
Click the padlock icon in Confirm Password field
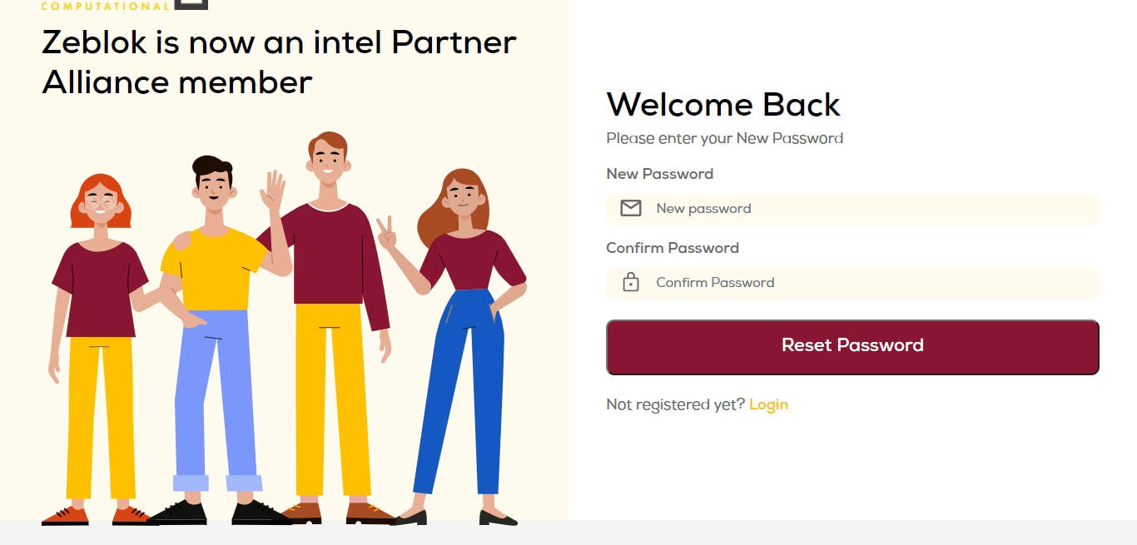point(631,282)
